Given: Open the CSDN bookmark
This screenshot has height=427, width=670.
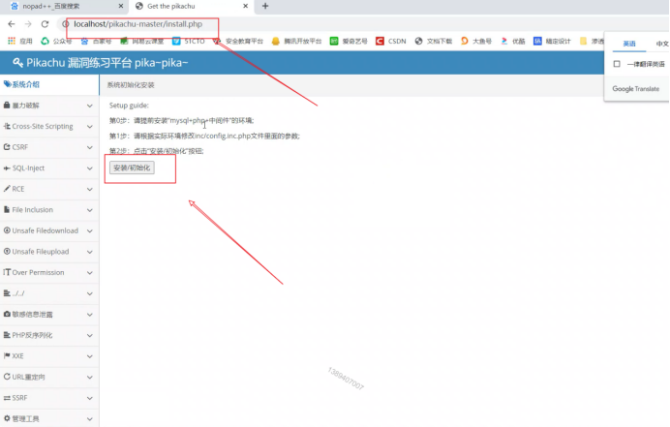Looking at the screenshot, I should (391, 41).
